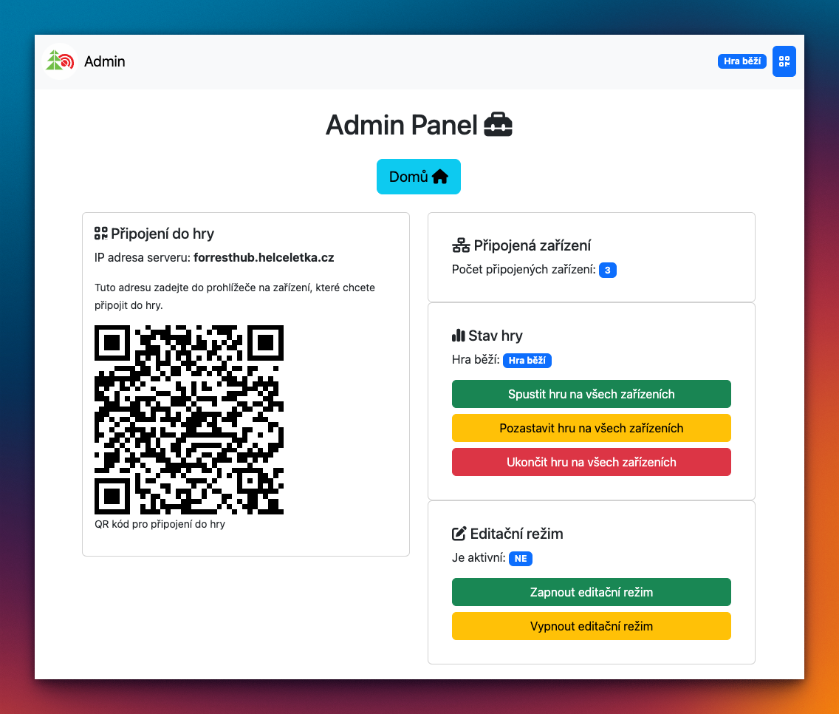Click the server address forresthub.helceletka.cz
The image size is (839, 714).
pos(264,258)
